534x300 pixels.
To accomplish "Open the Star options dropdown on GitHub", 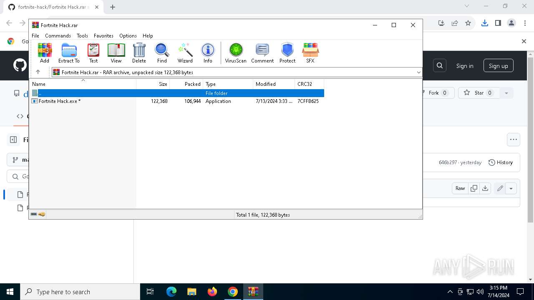I will (x=506, y=93).
